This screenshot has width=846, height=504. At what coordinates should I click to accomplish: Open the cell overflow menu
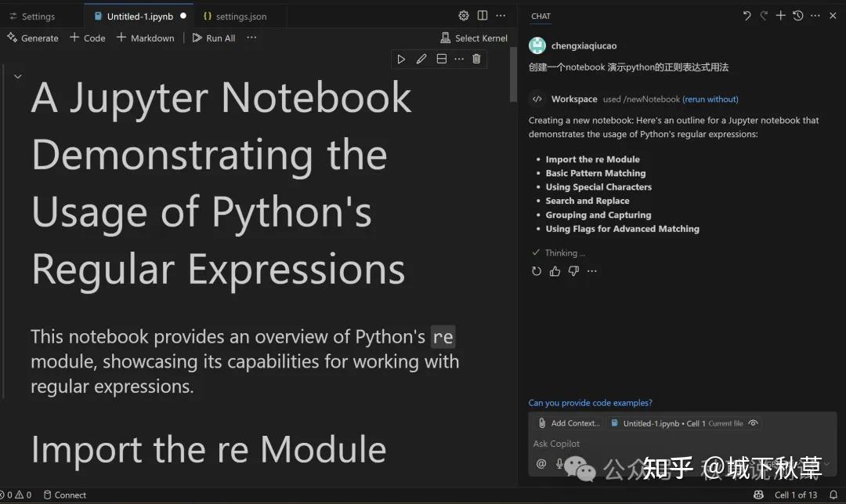point(459,58)
